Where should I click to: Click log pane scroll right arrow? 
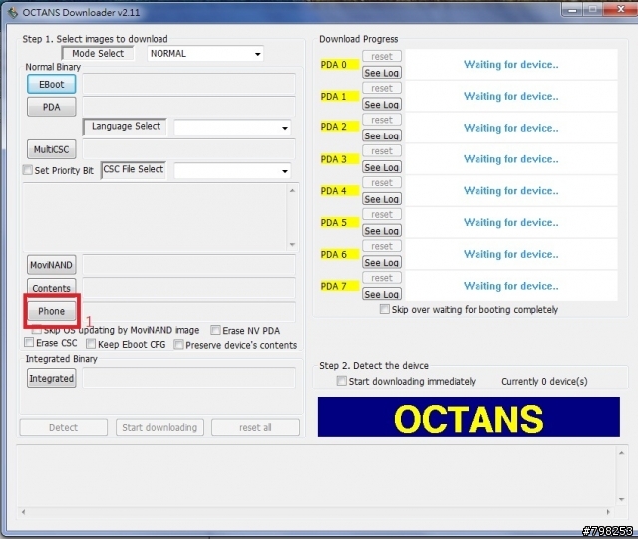608,512
